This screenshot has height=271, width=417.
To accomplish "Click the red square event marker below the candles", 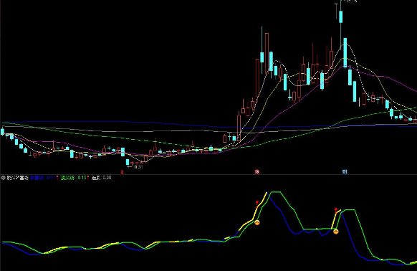I will tap(257, 171).
